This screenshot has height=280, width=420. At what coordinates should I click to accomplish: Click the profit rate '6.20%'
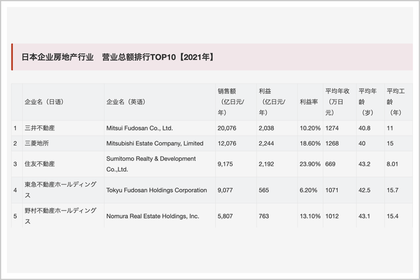[x=308, y=190]
